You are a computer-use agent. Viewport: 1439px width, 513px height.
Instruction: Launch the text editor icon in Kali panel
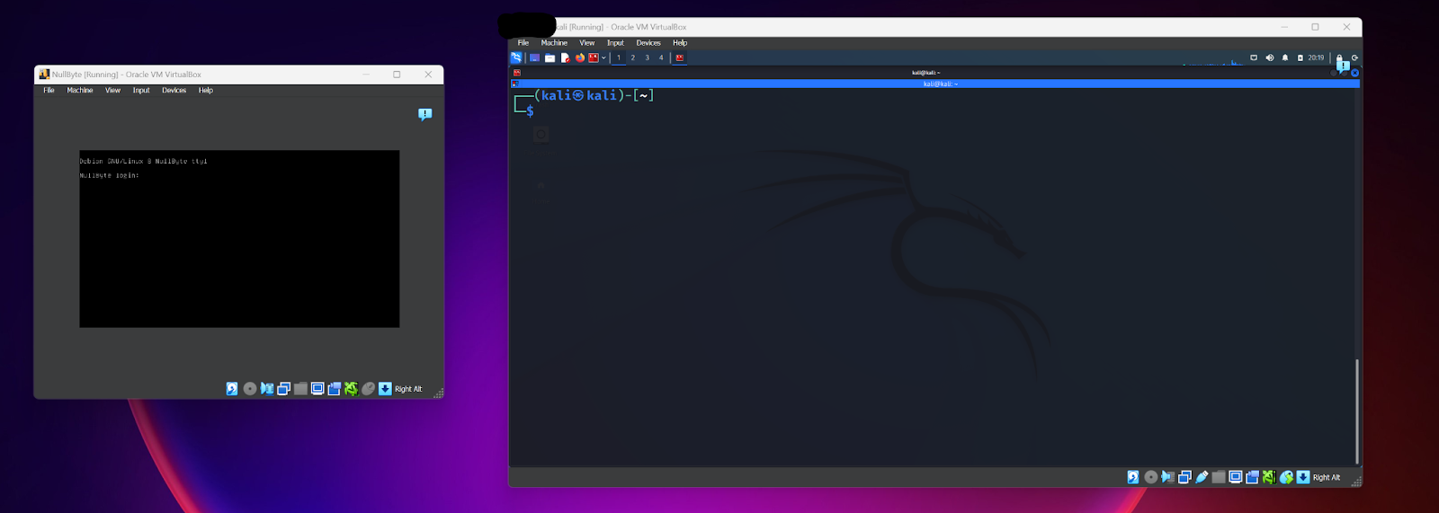point(565,57)
